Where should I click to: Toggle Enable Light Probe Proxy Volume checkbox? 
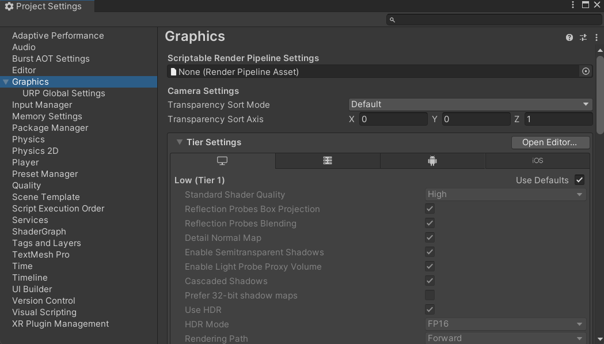click(430, 266)
